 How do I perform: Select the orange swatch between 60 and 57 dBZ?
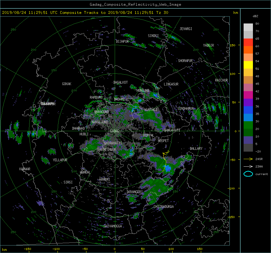tap(248, 50)
